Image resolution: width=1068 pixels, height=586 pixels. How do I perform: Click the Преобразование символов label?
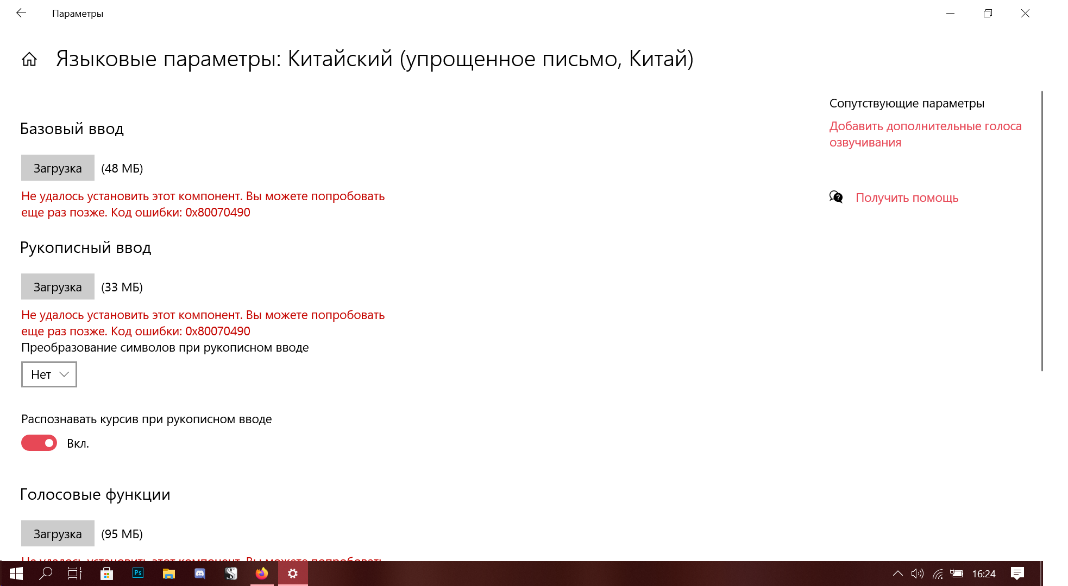point(165,347)
